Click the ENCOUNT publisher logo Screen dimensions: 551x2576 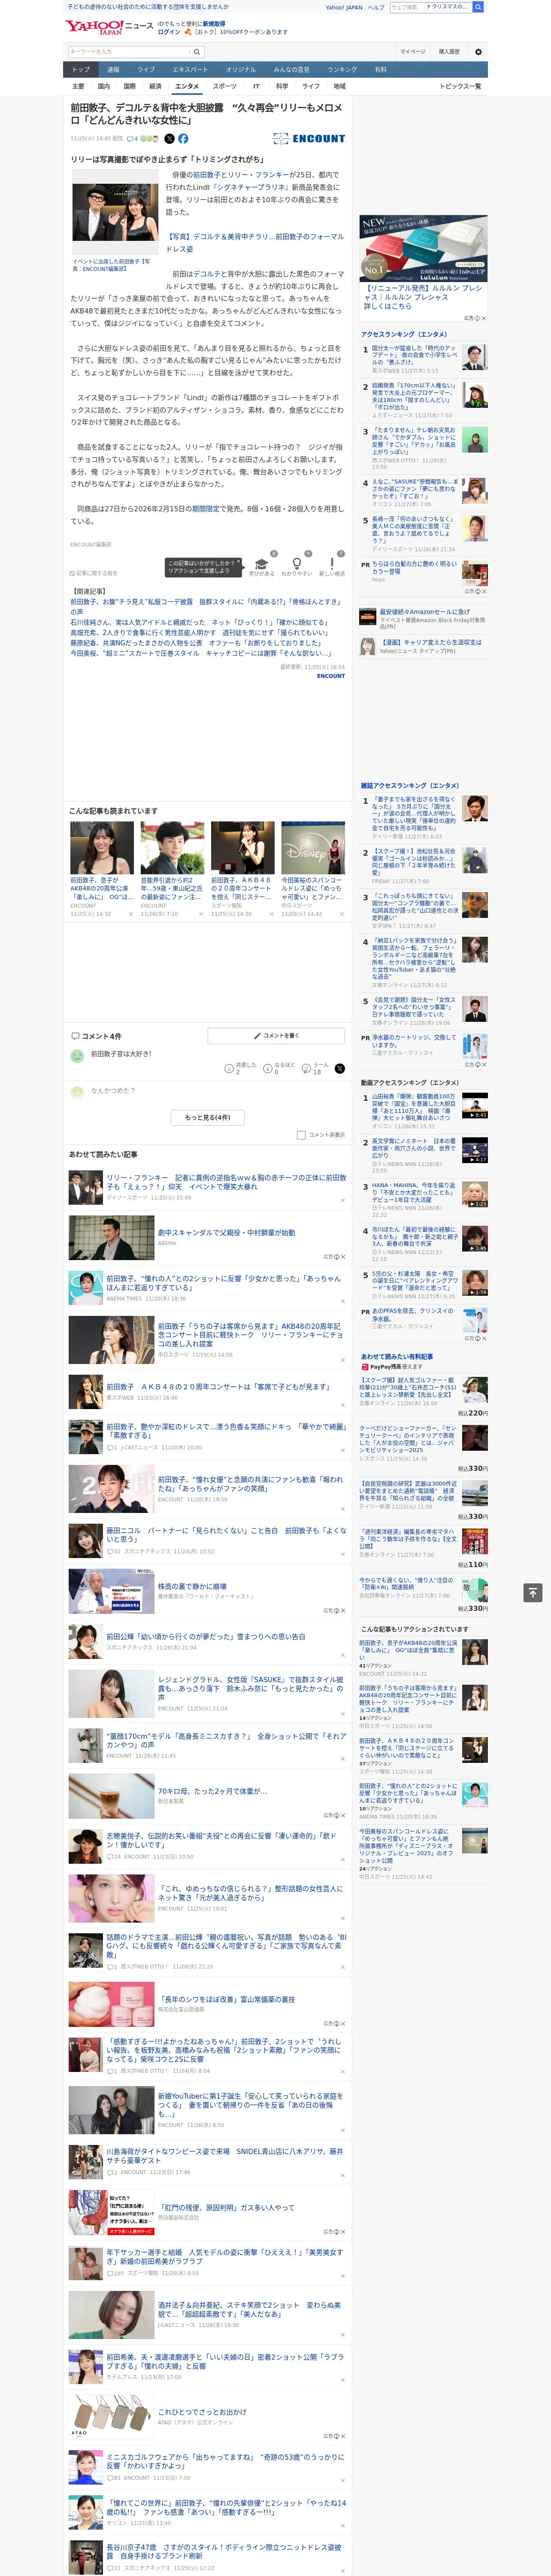point(309,139)
